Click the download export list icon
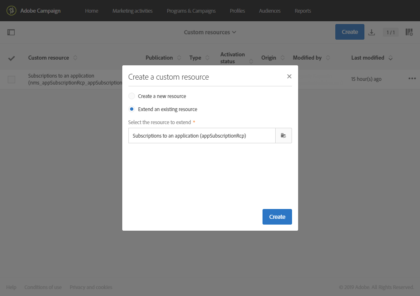The width and height of the screenshot is (420, 296). click(371, 32)
